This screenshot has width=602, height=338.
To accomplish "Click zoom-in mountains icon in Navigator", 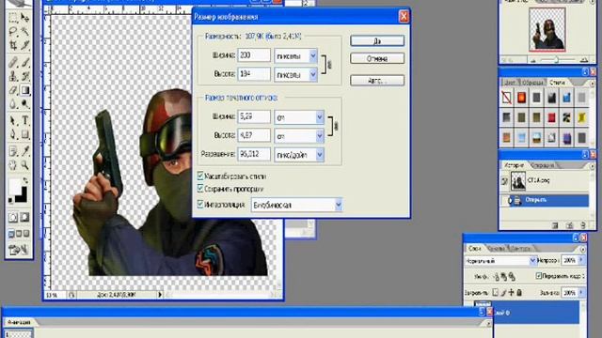I will pos(584,60).
